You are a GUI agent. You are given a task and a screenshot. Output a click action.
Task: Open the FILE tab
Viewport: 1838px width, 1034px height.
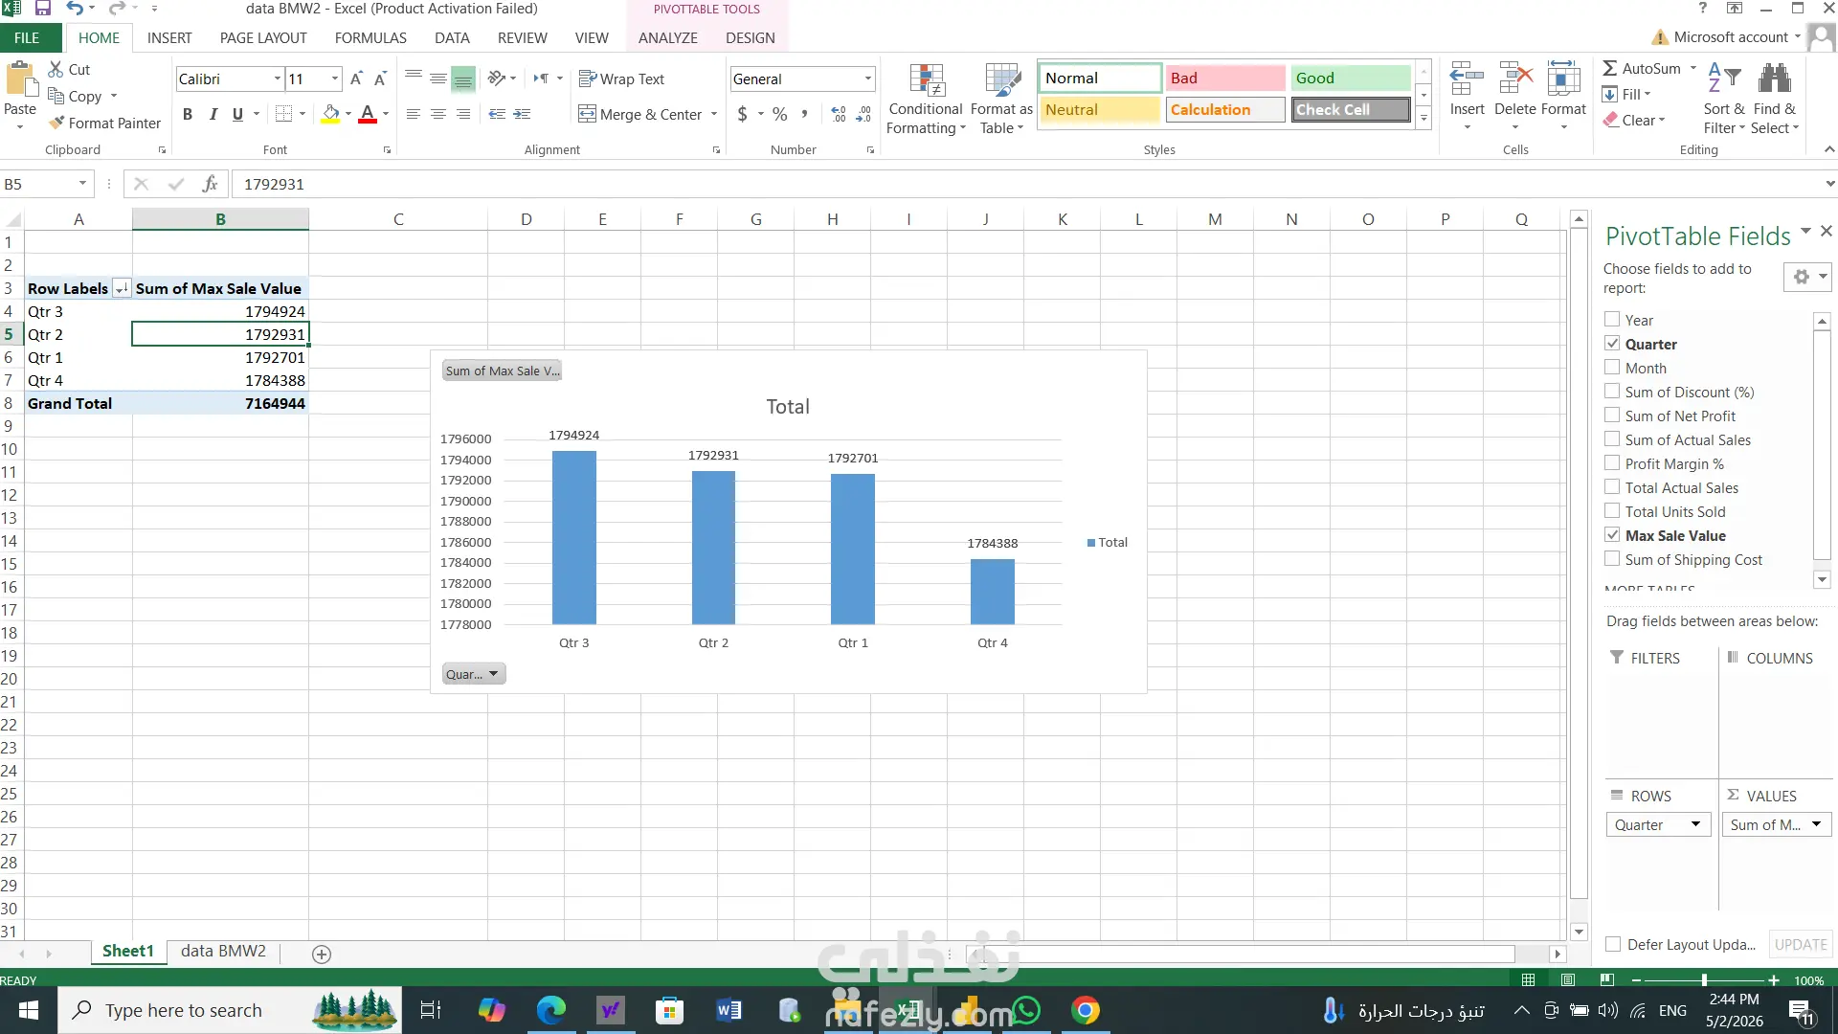[27, 38]
